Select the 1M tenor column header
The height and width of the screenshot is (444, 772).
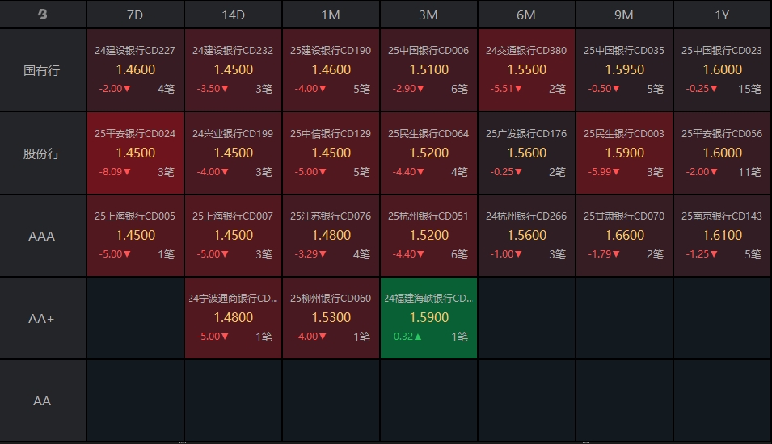coord(331,15)
